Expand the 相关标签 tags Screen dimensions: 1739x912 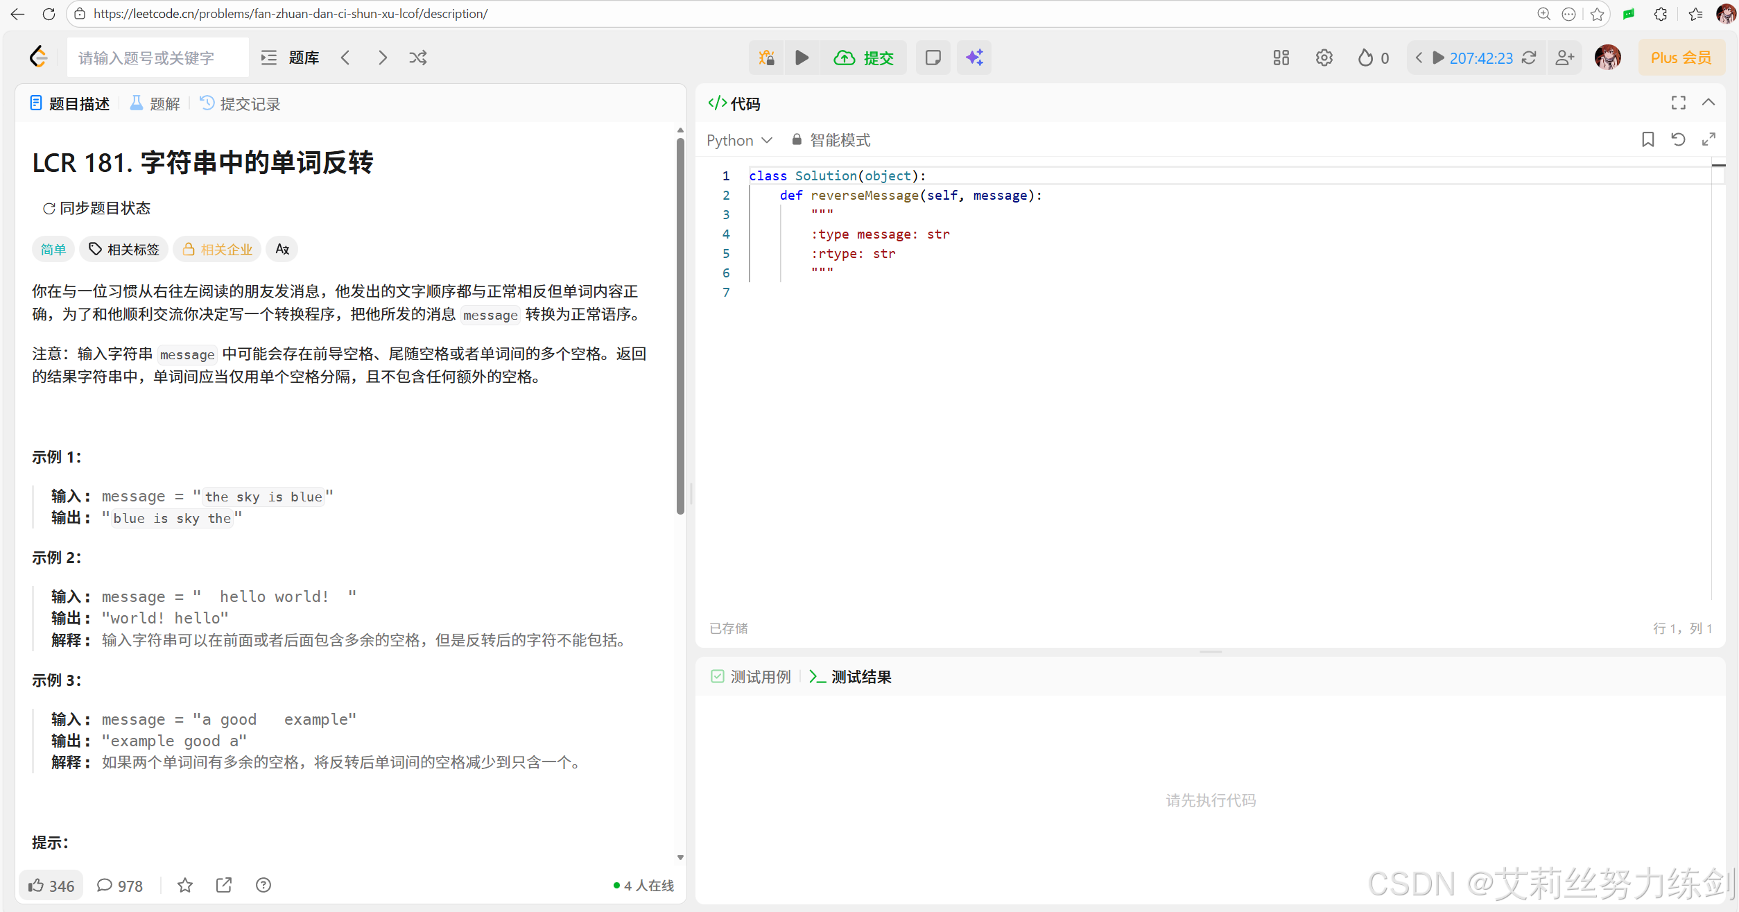pyautogui.click(x=124, y=249)
